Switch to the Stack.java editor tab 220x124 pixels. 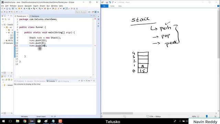pos(34,16)
